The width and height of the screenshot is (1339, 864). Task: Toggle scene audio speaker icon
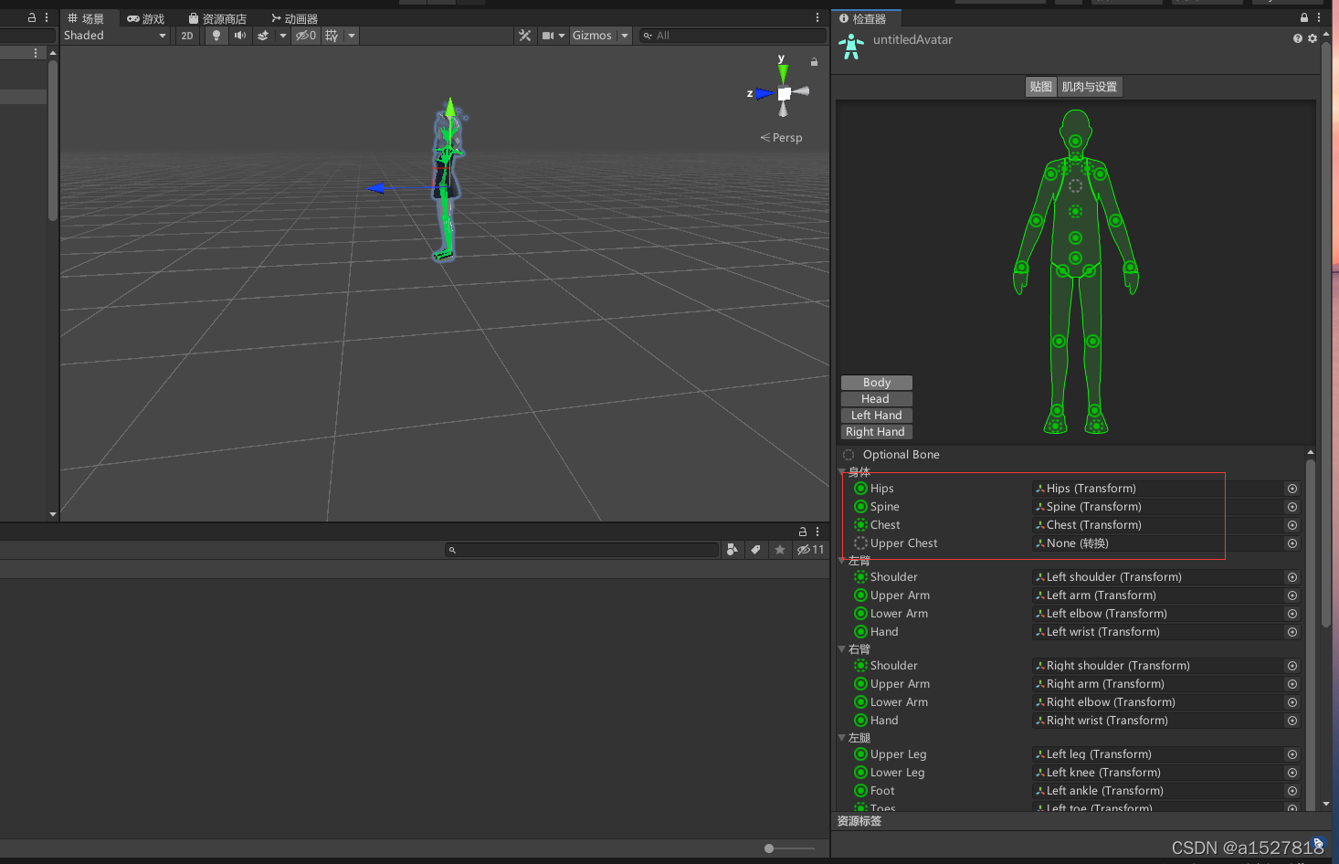coord(239,36)
